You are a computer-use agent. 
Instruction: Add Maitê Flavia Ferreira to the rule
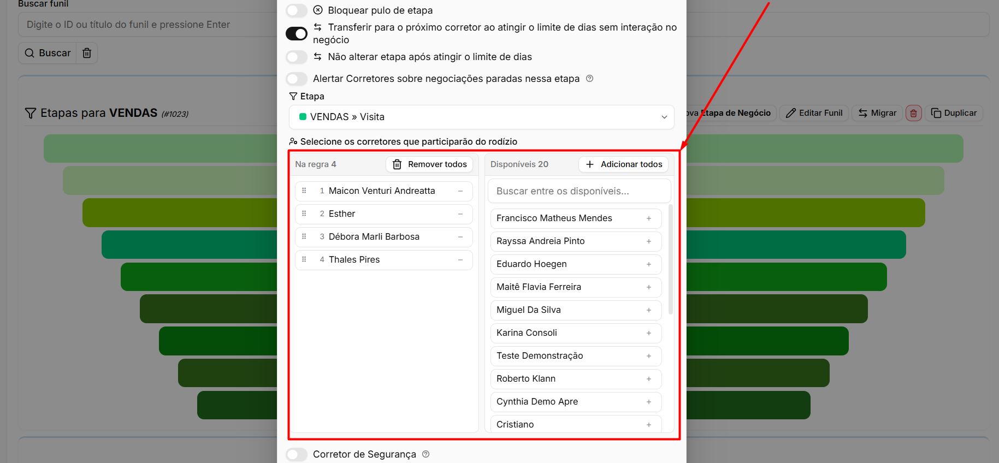pos(649,287)
